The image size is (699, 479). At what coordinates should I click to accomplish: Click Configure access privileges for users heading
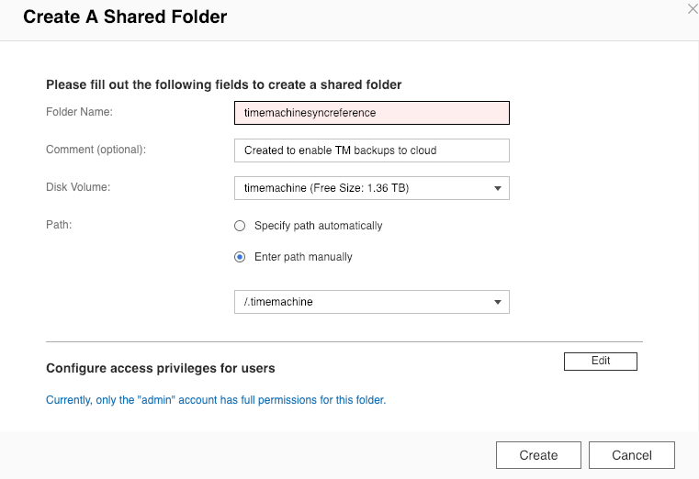pyautogui.click(x=161, y=368)
